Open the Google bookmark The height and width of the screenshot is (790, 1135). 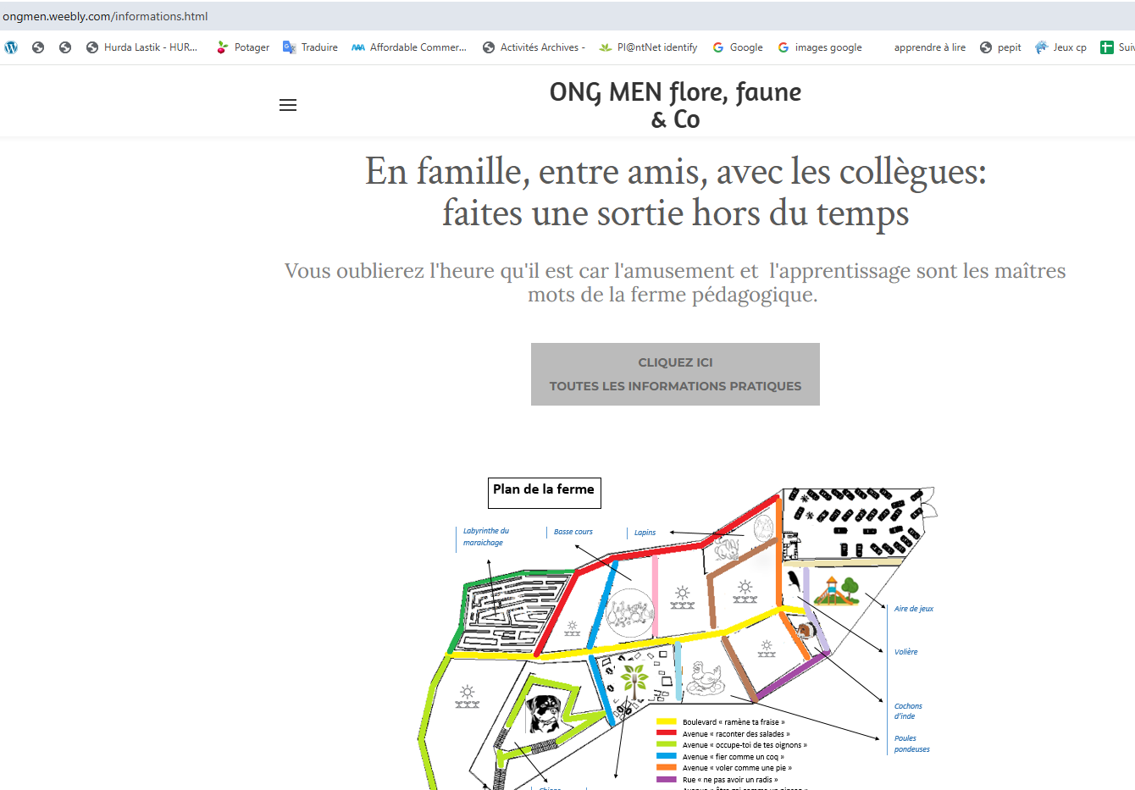pyautogui.click(x=737, y=47)
